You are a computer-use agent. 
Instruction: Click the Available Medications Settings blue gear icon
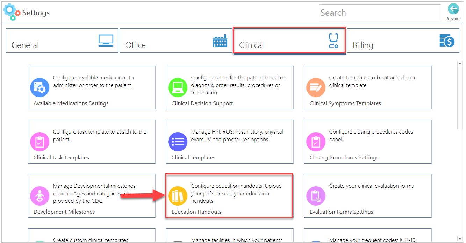coord(40,87)
